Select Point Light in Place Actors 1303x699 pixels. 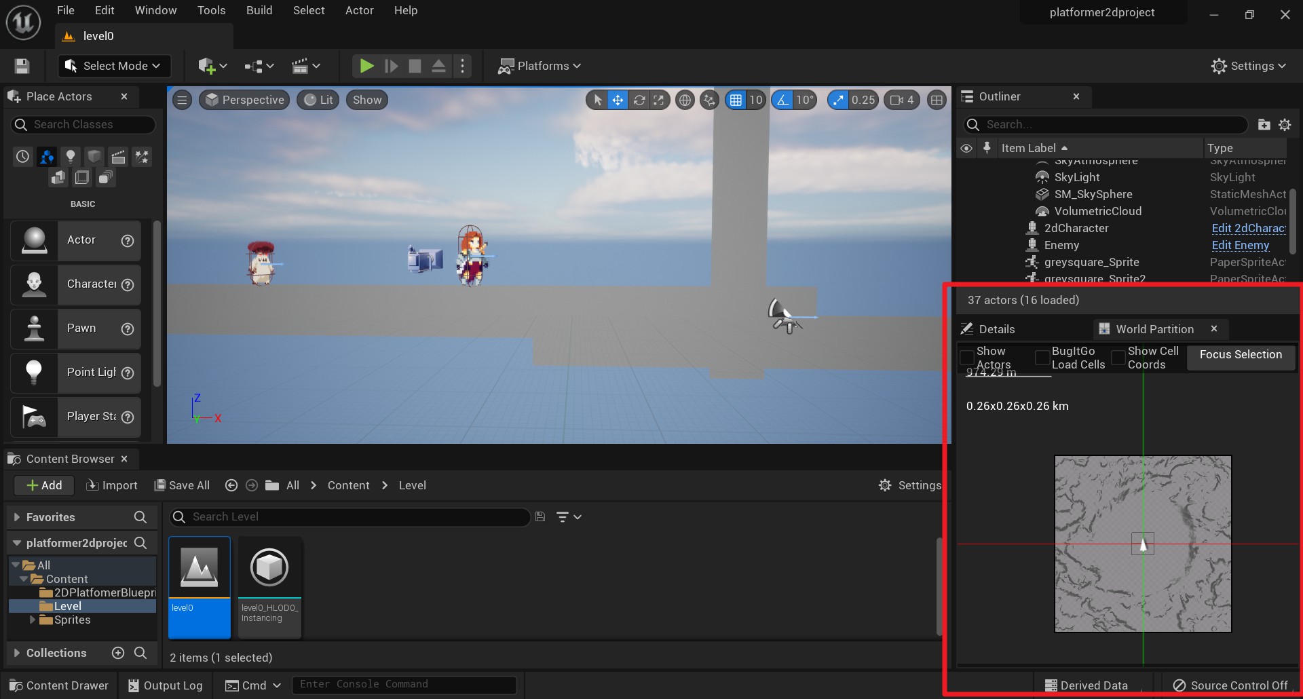75,373
